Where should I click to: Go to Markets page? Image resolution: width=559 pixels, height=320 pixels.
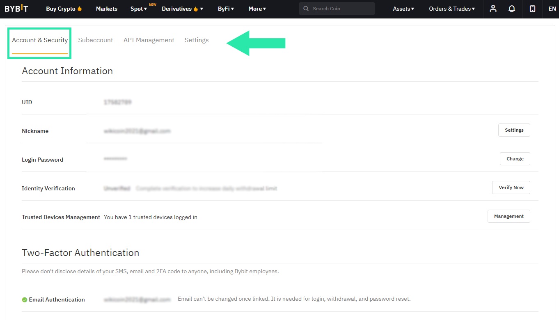point(107,9)
